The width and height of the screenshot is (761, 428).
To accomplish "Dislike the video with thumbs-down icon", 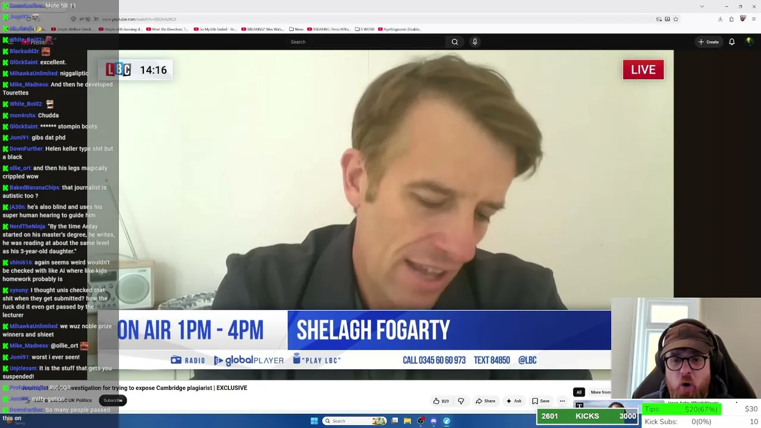I will pos(461,401).
